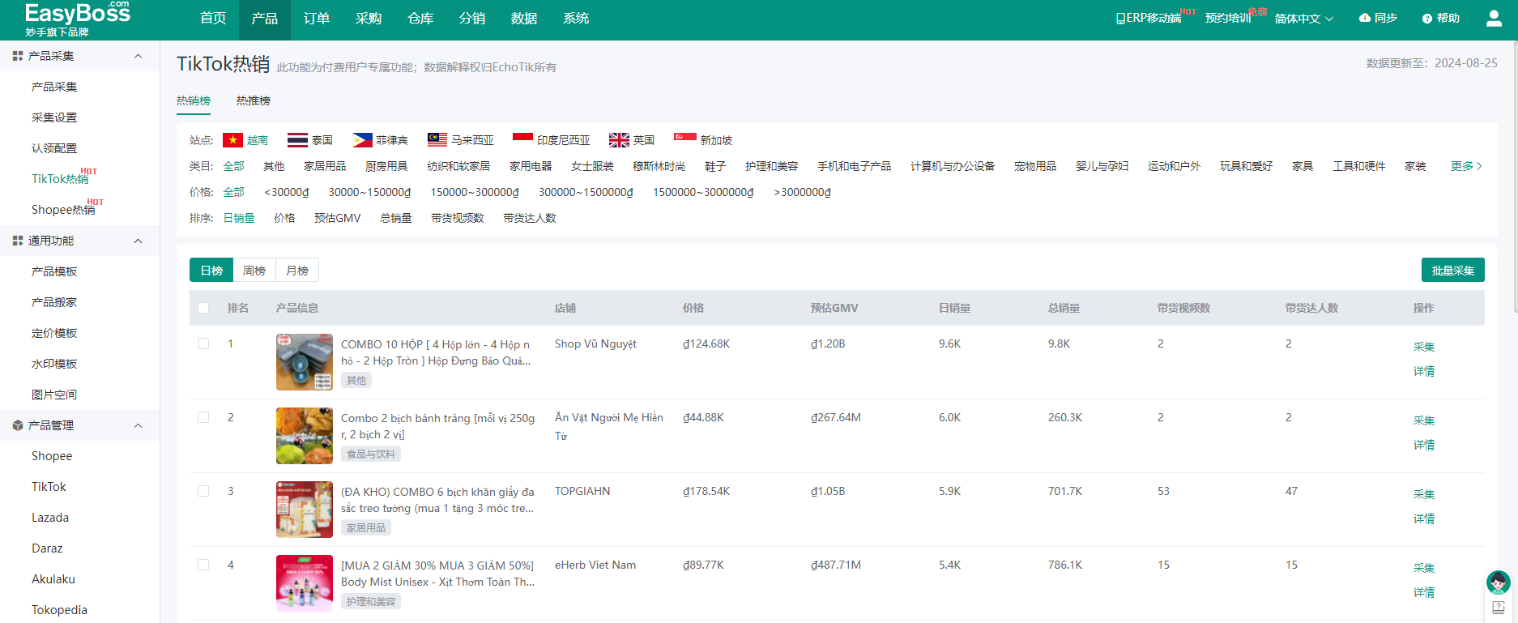
Task: Collapse the 产品管理 sidebar section chevron
Action: 138,425
